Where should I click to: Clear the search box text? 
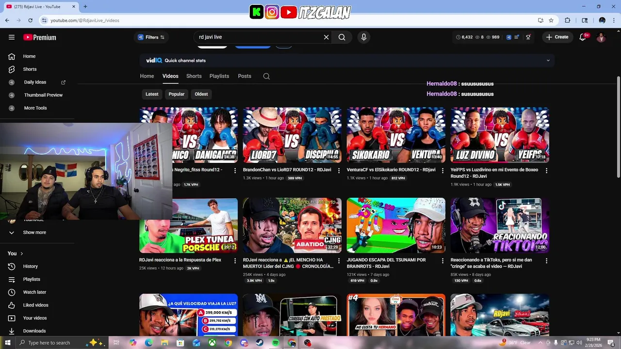tap(326, 37)
